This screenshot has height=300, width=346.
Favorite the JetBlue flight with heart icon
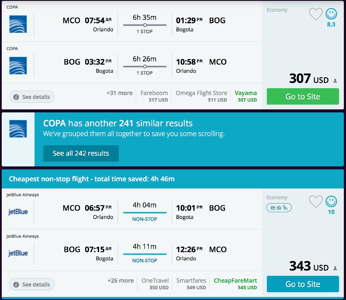pos(316,201)
